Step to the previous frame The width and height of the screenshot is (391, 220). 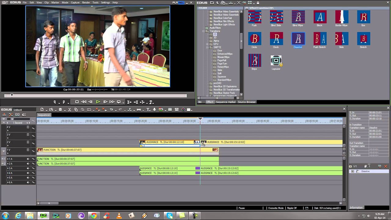[x=90, y=102]
